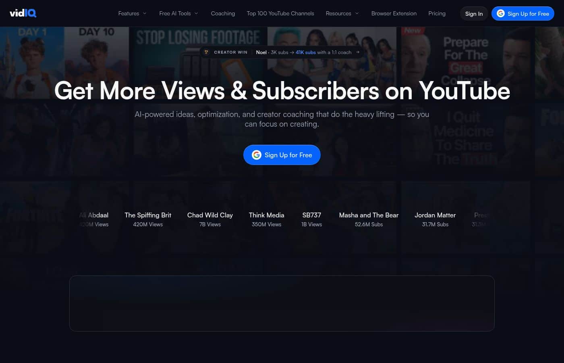Click the 7B Views text
This screenshot has height=363, width=564.
(x=210, y=224)
